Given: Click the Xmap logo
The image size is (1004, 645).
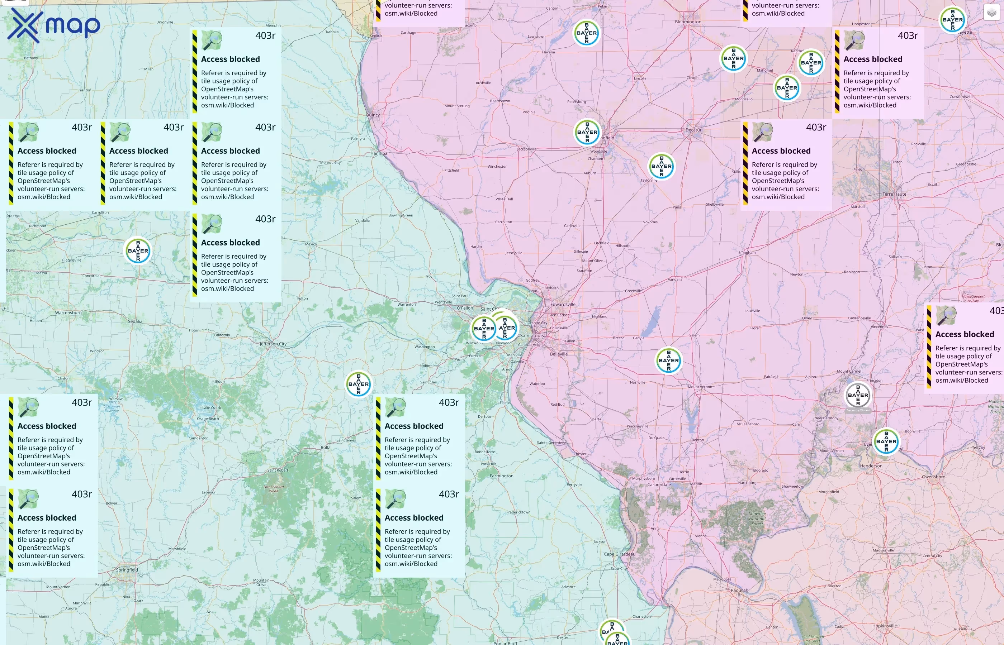Looking at the screenshot, I should [x=54, y=25].
